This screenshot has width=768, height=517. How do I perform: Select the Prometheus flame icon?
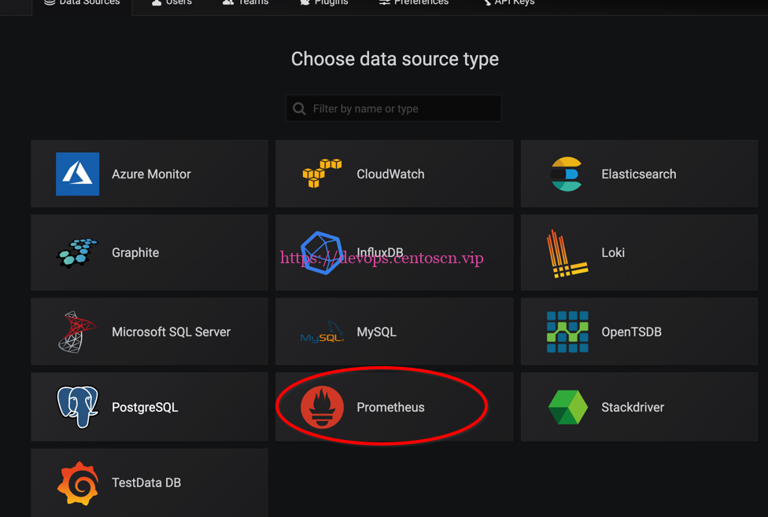pyautogui.click(x=322, y=407)
